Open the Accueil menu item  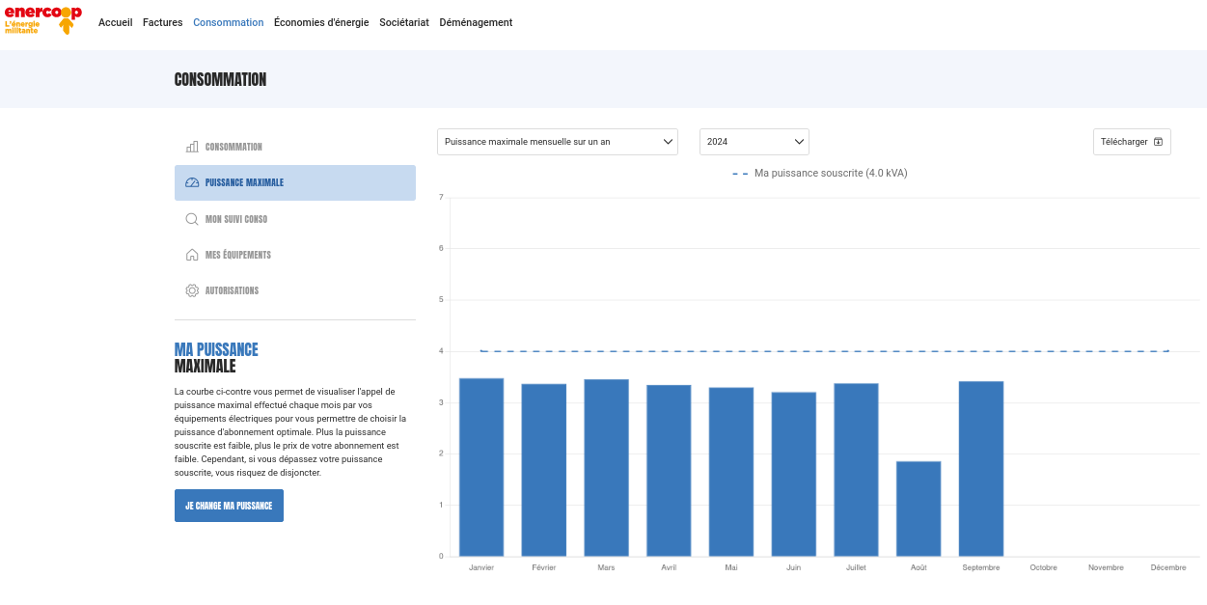(x=116, y=22)
